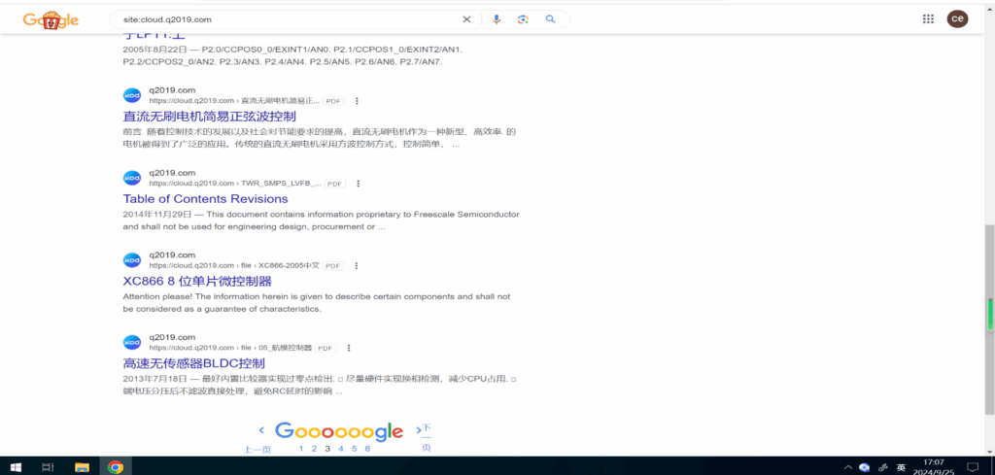Open Google Lens image search

click(x=523, y=19)
